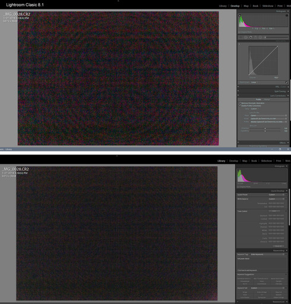Check Original Photo box in Develop histogram
The width and height of the screenshot is (291, 304).
tap(239, 32)
